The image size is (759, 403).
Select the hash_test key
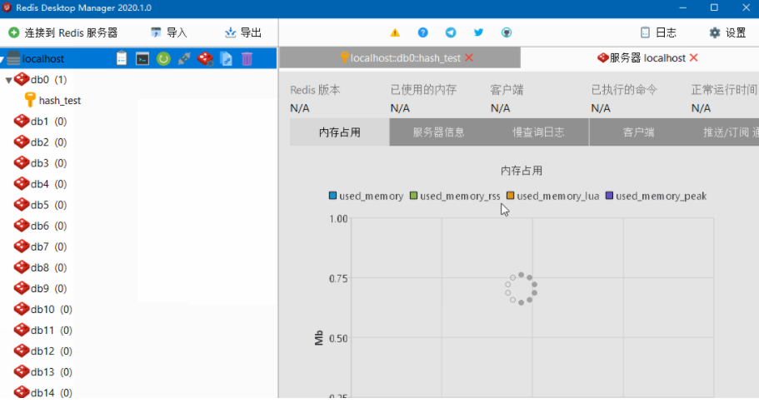pyautogui.click(x=60, y=101)
